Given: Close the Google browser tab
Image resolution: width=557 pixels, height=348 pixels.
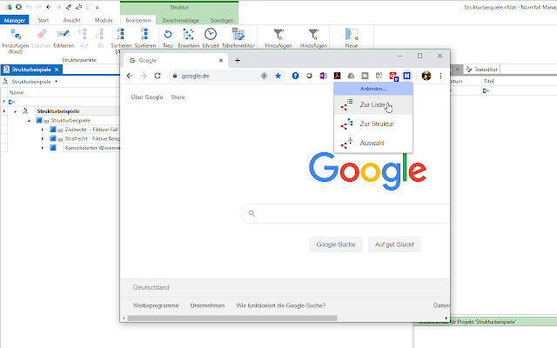Looking at the screenshot, I should (221, 60).
